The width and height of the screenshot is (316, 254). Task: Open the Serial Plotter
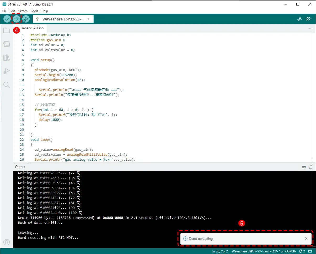(x=299, y=19)
